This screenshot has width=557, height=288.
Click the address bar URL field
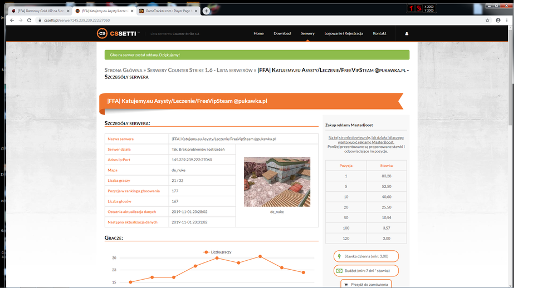click(x=260, y=20)
